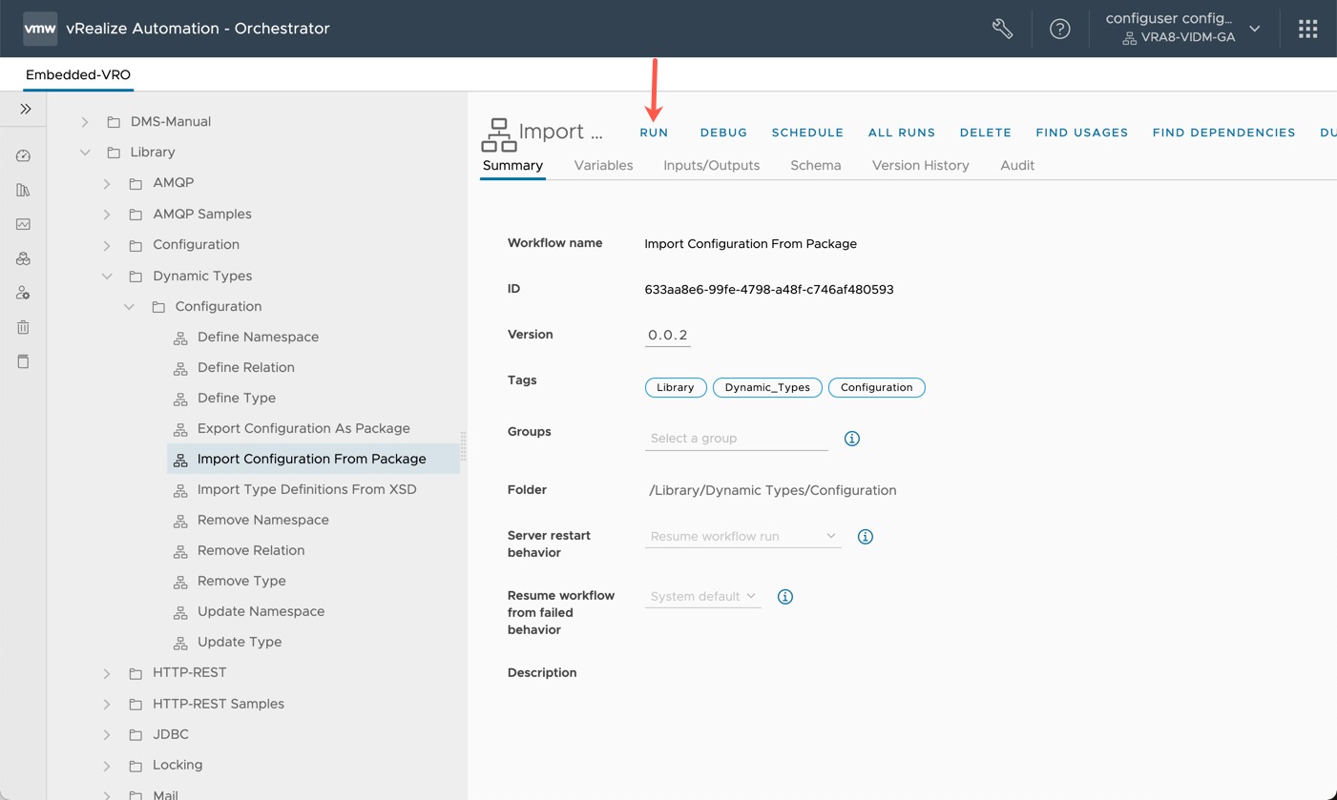Switch to the Schema tab
1337x800 pixels.
point(816,165)
